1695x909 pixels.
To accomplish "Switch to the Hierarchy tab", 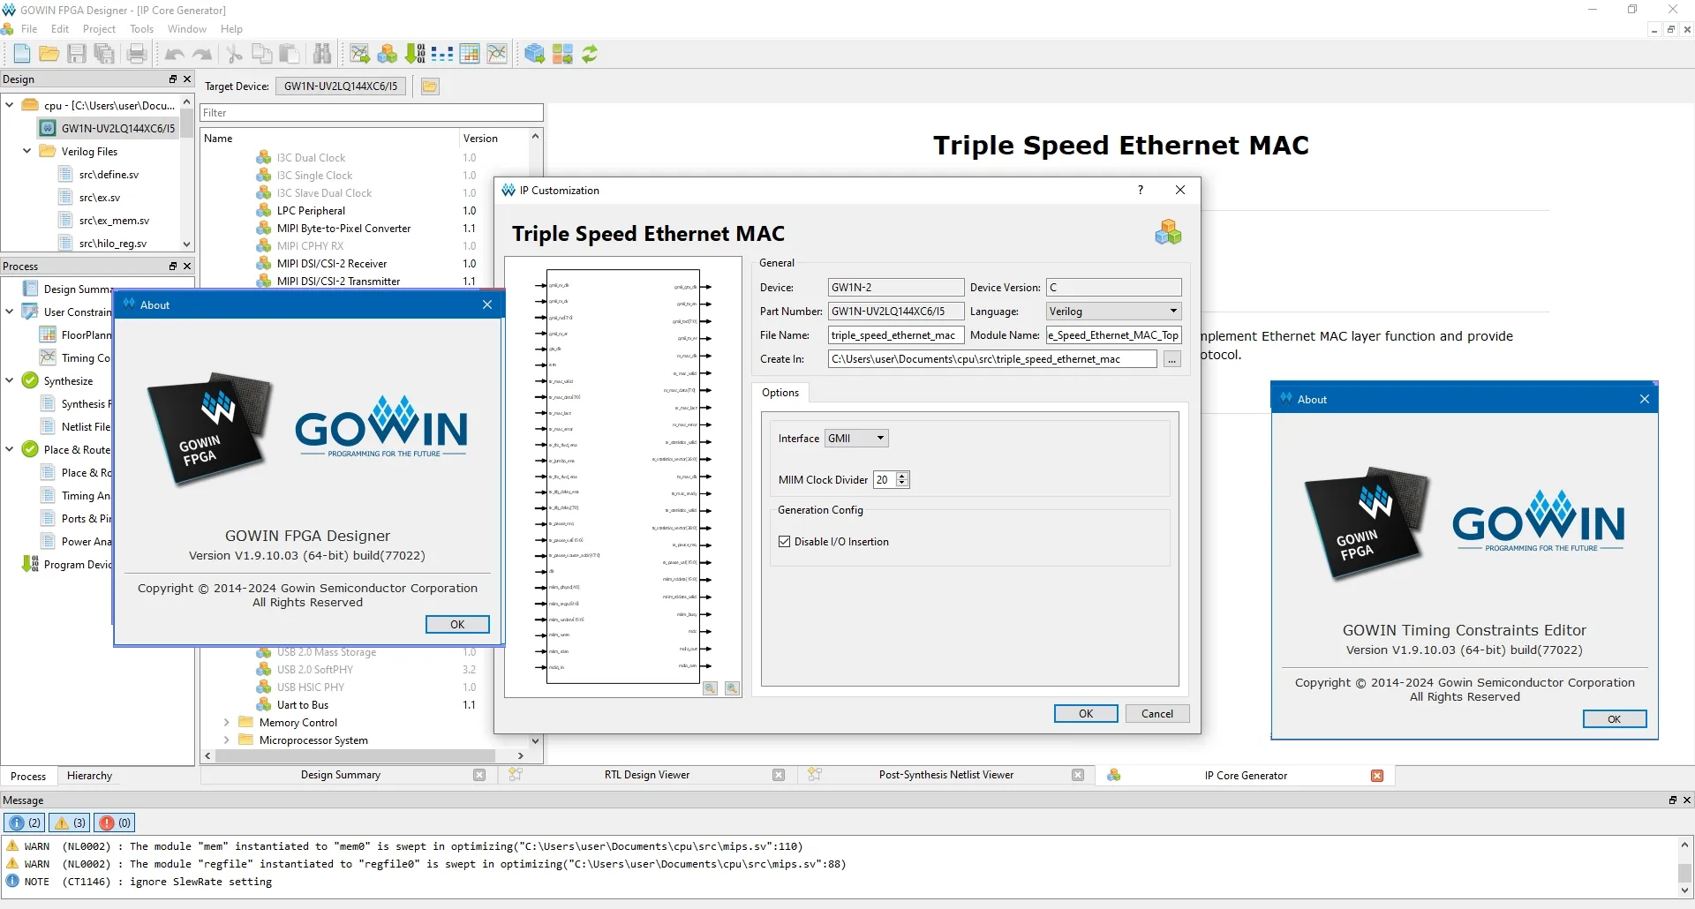I will point(89,776).
